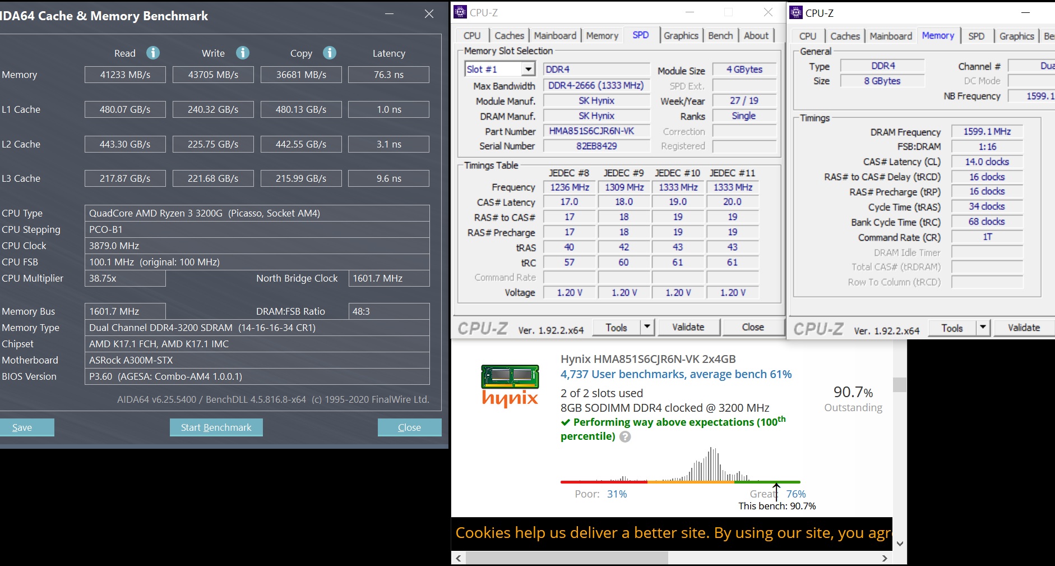1055x566 pixels.
Task: Open the '4,737 User benchmarks' link
Action: point(676,374)
